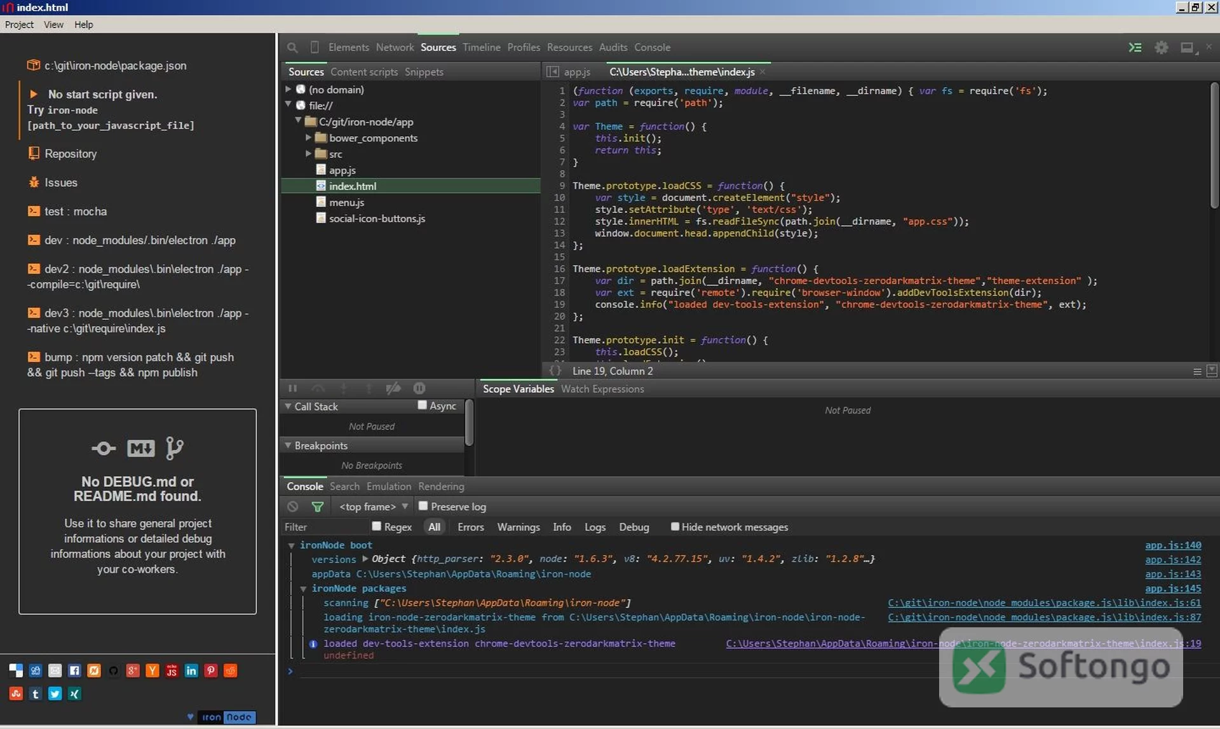1220x729 pixels.
Task: Expand the (no domain) tree node
Action: (x=288, y=90)
